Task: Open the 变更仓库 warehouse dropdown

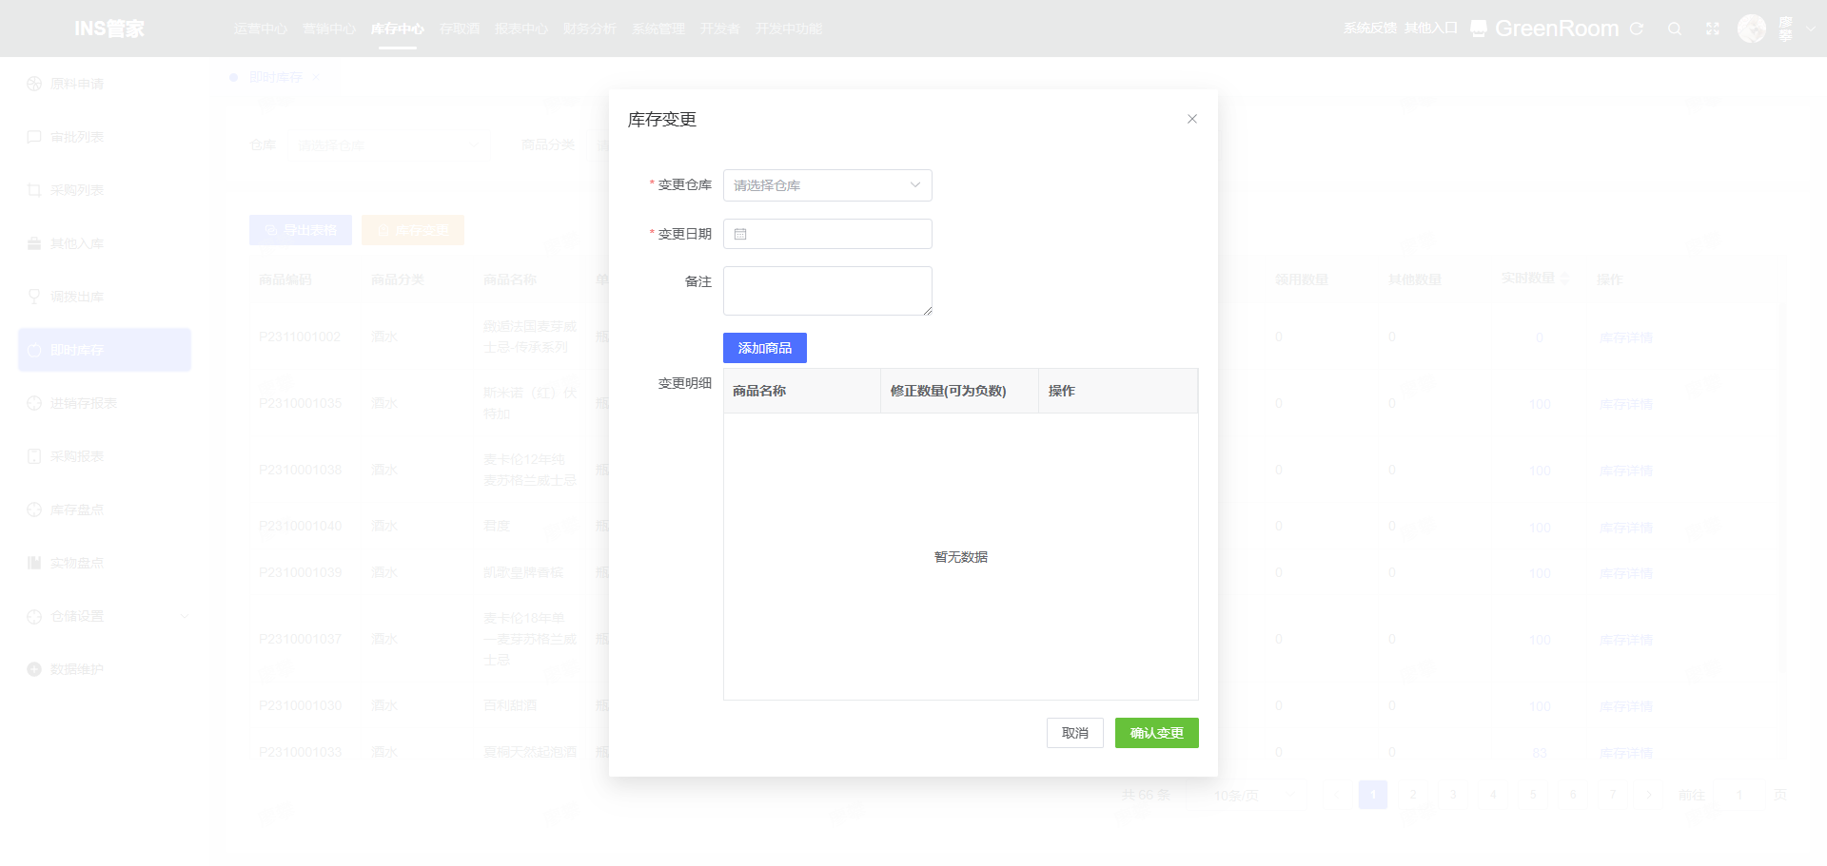Action: tap(827, 185)
